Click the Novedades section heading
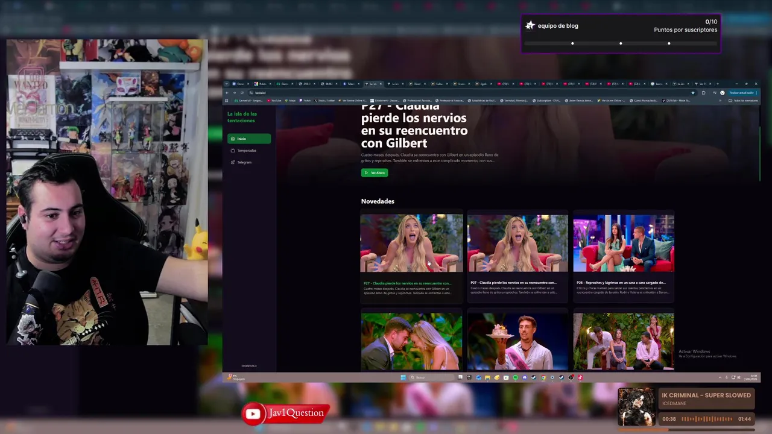This screenshot has width=772, height=434. pyautogui.click(x=378, y=201)
